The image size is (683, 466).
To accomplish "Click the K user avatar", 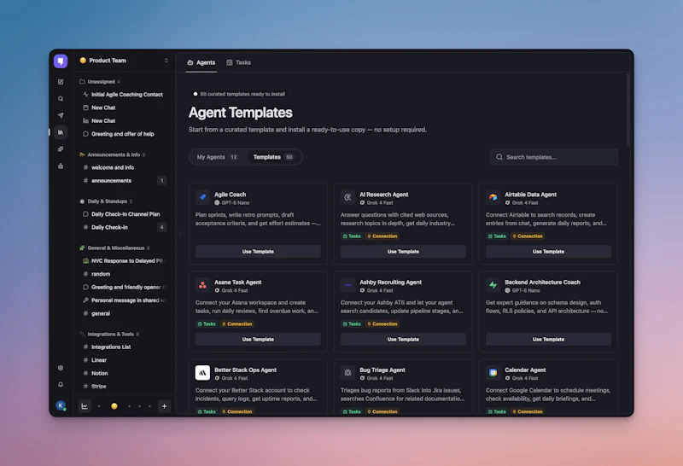I will tap(61, 405).
